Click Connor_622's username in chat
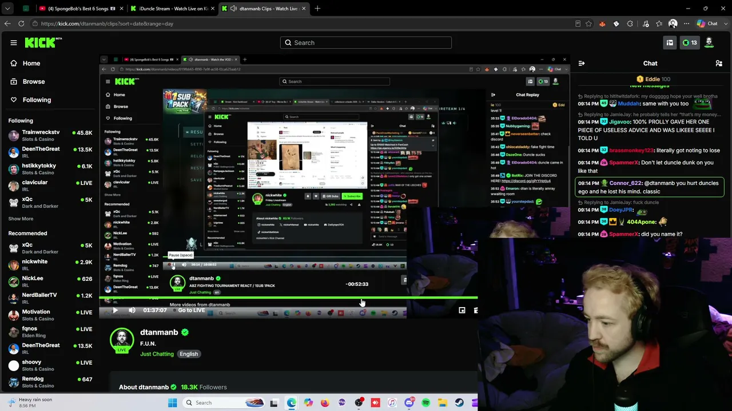 click(626, 183)
